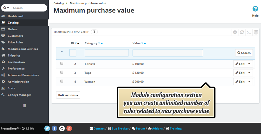Viewport: 261px width, 134px height.
Task: Edit the Tops rule
Action: (x=240, y=73)
